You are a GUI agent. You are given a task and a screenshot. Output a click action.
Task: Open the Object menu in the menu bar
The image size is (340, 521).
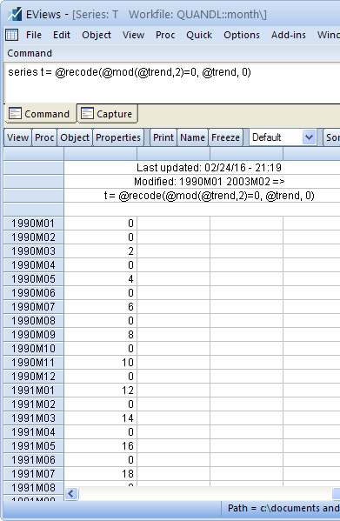[x=97, y=35]
